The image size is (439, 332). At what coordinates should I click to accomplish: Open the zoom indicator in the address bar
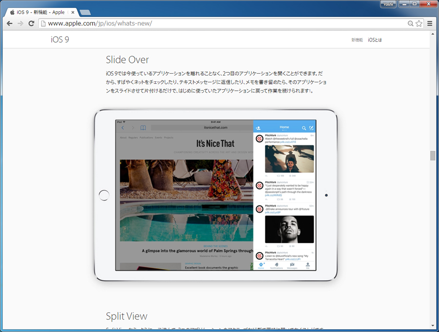tap(410, 23)
